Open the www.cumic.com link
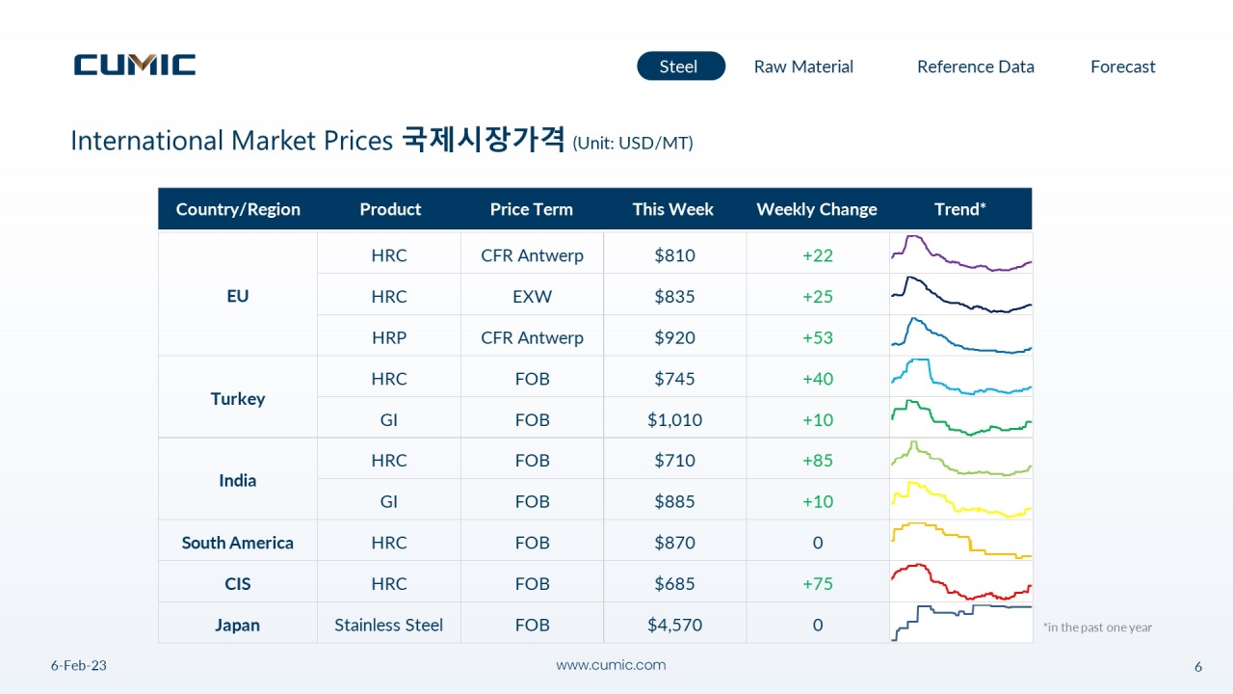1233x694 pixels. tap(611, 664)
